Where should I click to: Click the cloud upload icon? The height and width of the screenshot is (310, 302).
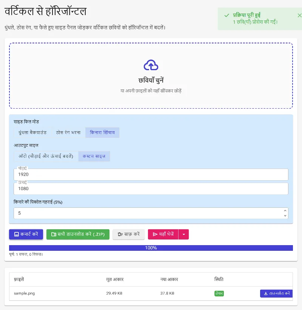pos(151,65)
